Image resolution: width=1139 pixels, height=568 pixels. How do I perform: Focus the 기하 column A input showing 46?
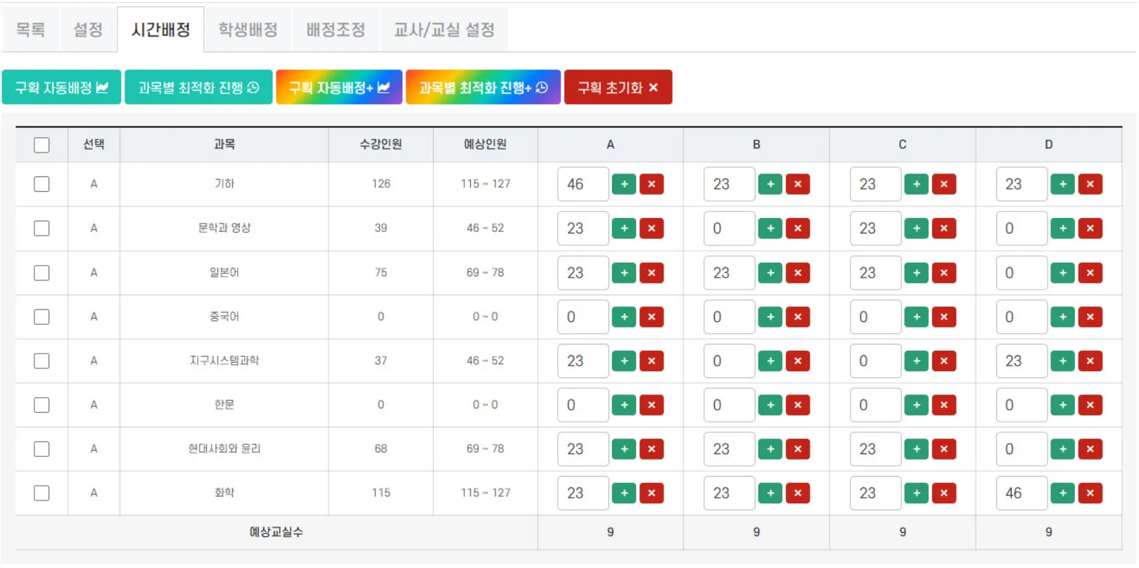coord(583,184)
